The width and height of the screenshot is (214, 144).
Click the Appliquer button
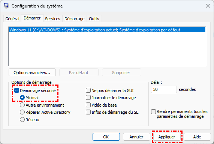(x=167, y=137)
